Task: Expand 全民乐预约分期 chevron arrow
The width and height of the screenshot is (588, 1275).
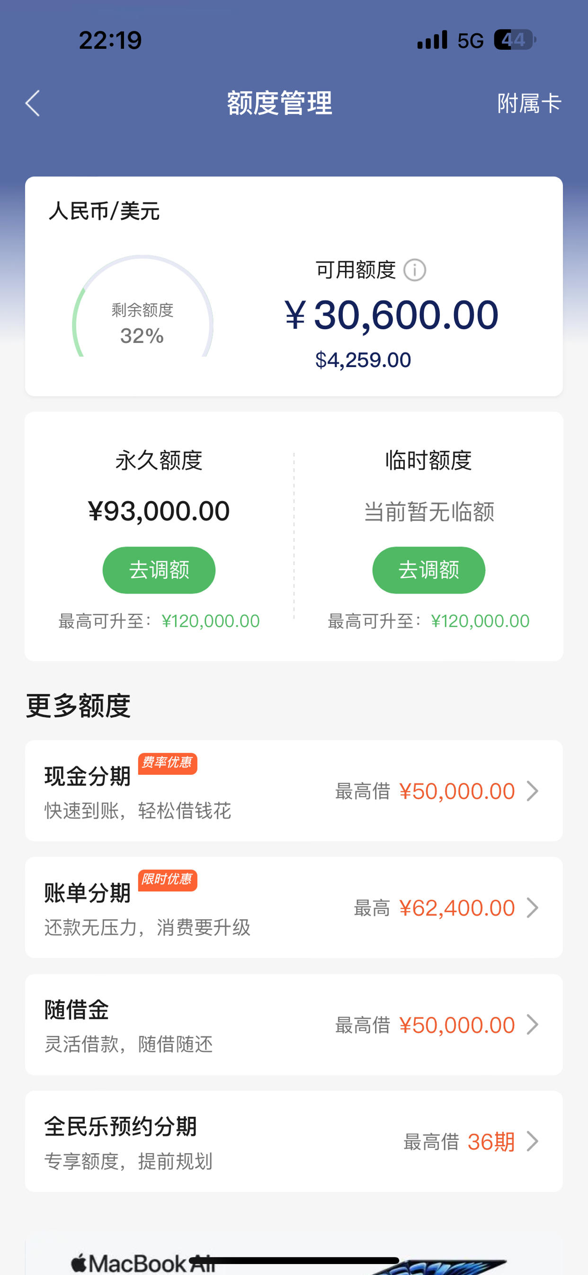Action: pyautogui.click(x=533, y=1141)
